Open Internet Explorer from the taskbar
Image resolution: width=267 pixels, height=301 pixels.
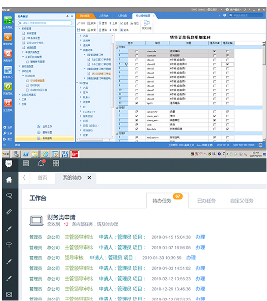(46, 154)
